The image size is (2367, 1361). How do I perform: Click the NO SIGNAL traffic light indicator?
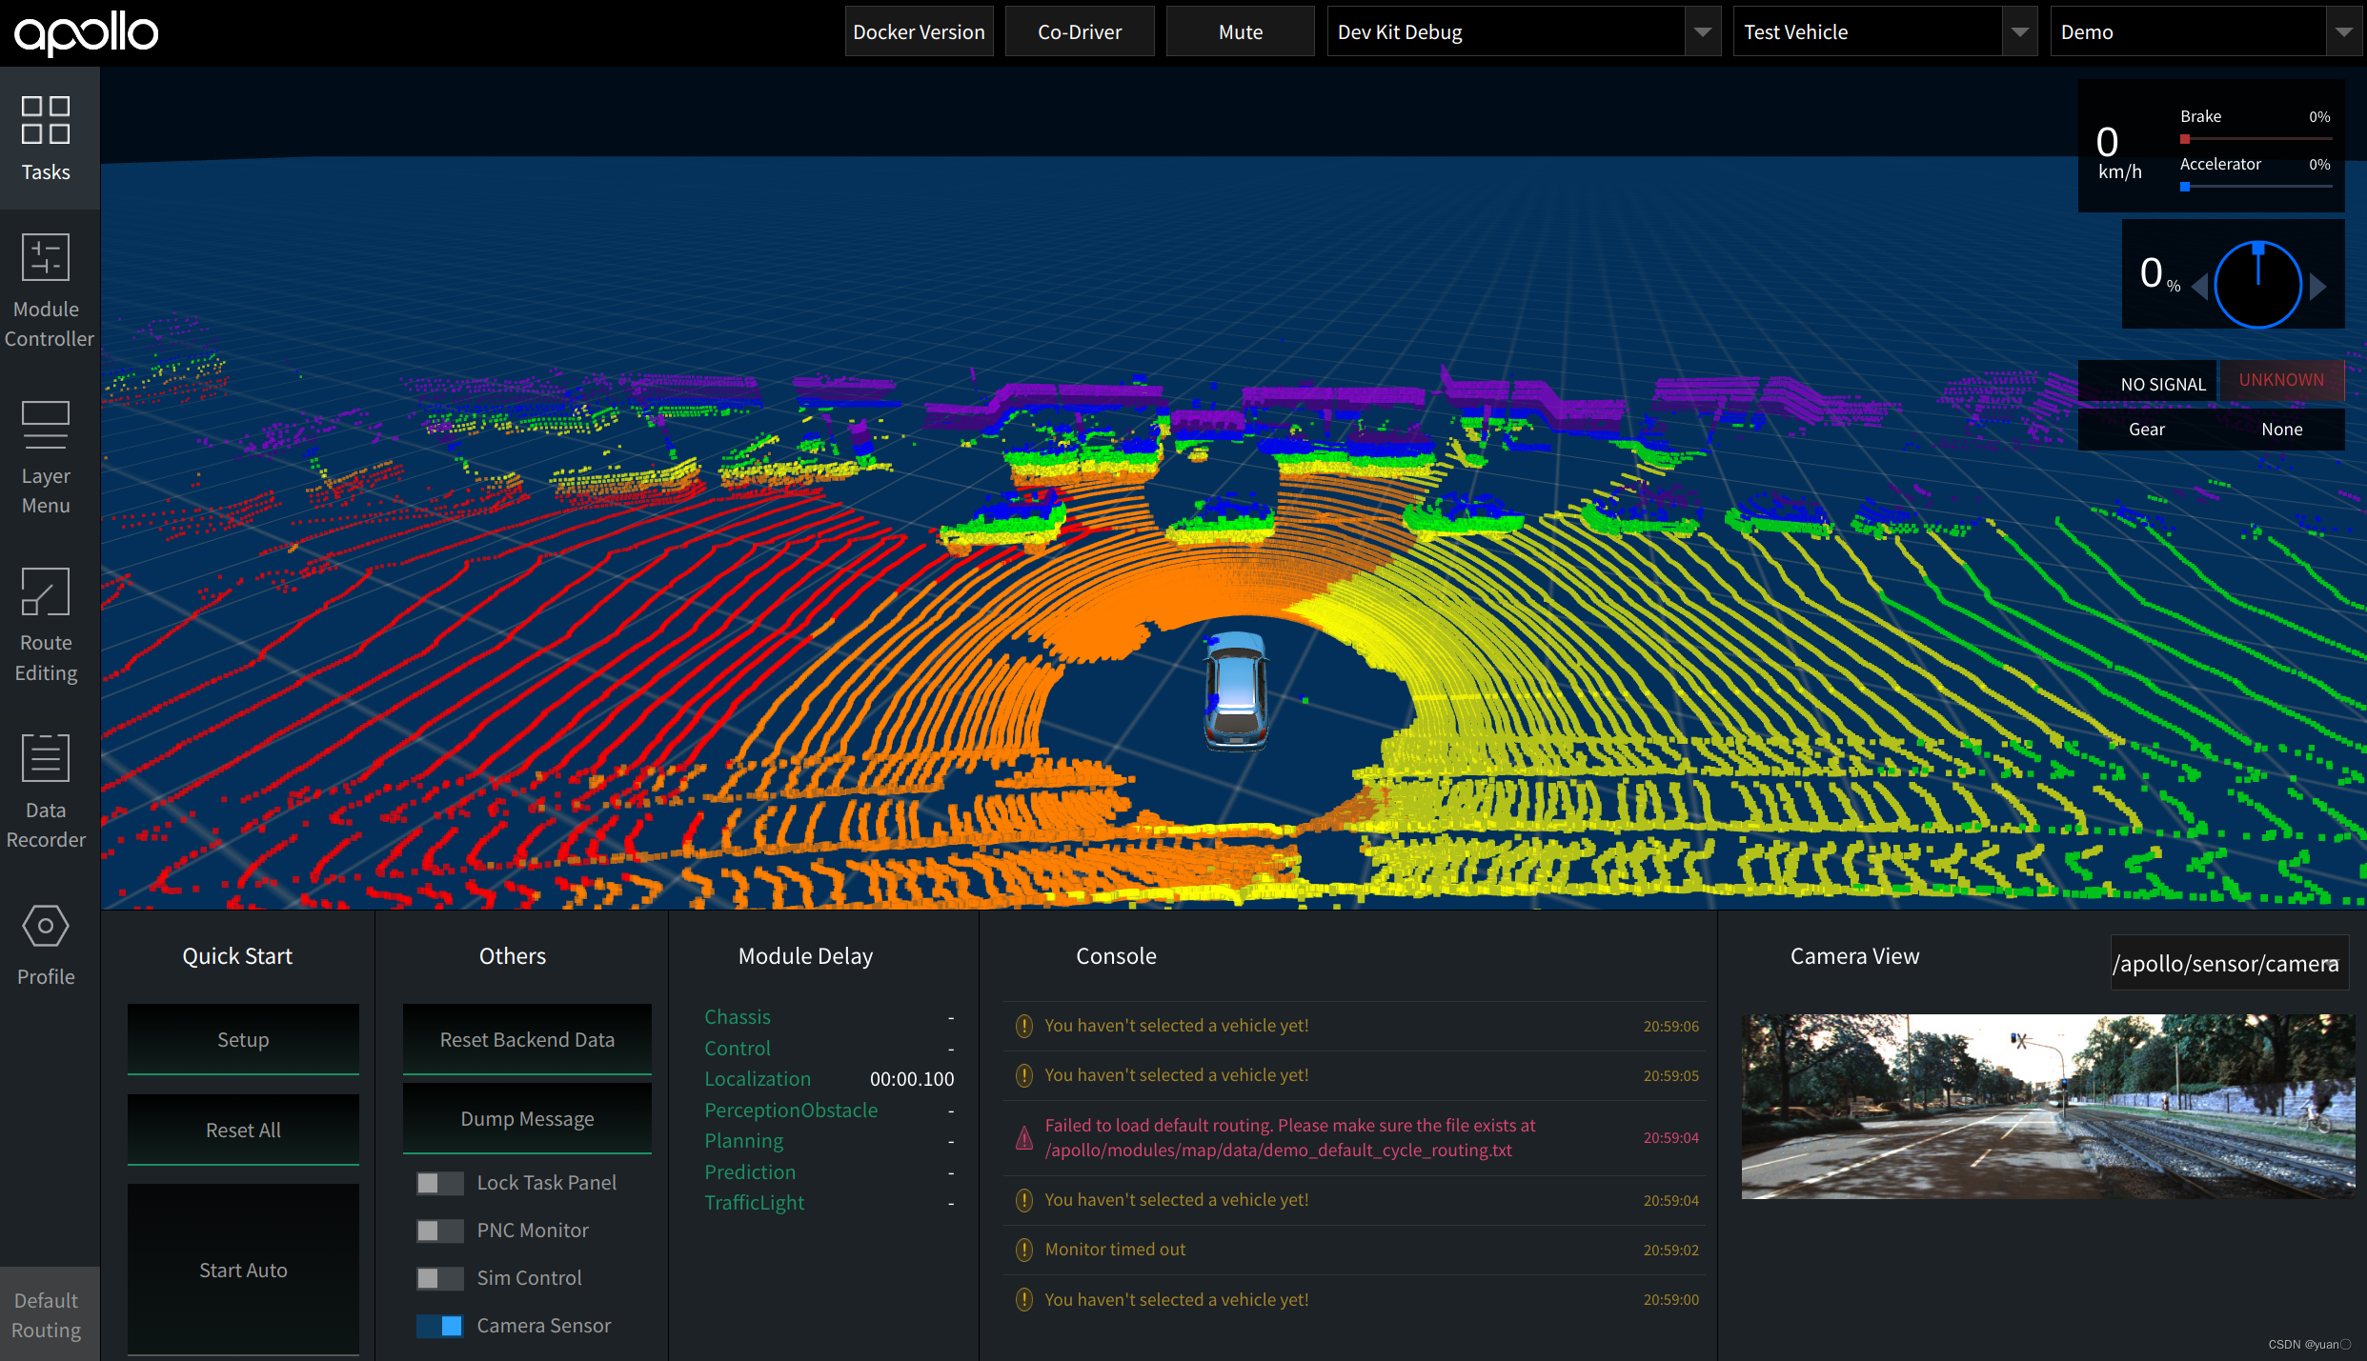click(2150, 383)
